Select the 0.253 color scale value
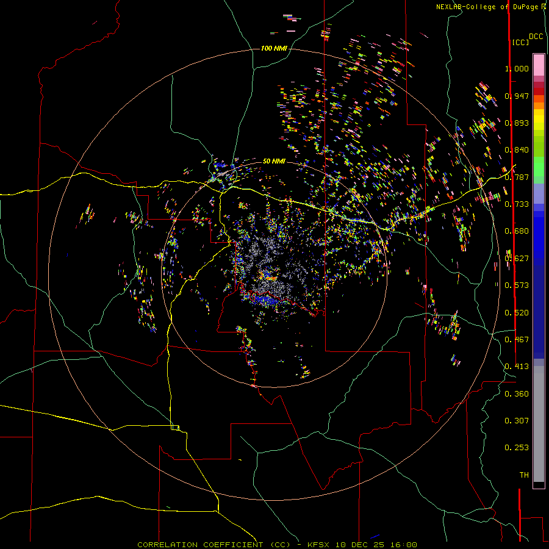 coord(517,448)
